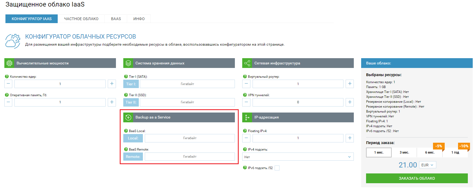This screenshot has height=190, width=476.
Task: Click the help icon next to Floating IPv4
Action: [x=245, y=131]
